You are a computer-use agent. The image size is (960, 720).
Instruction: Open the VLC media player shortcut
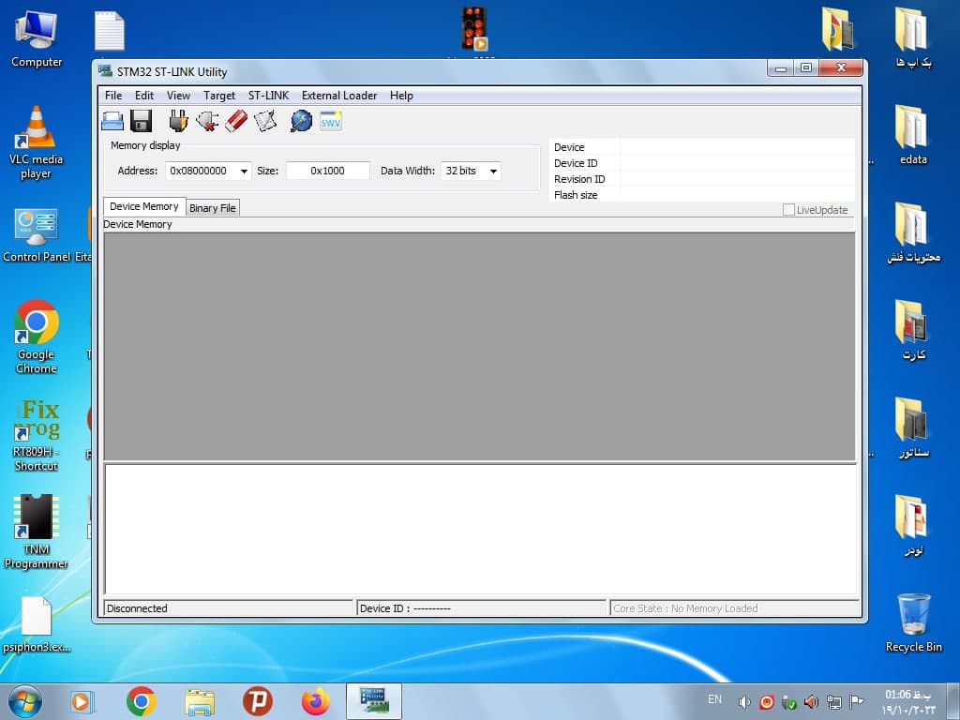[x=37, y=142]
